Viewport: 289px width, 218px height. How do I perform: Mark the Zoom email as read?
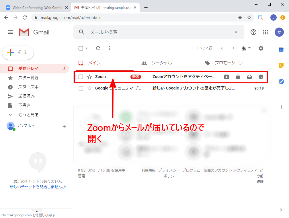tap(249, 77)
